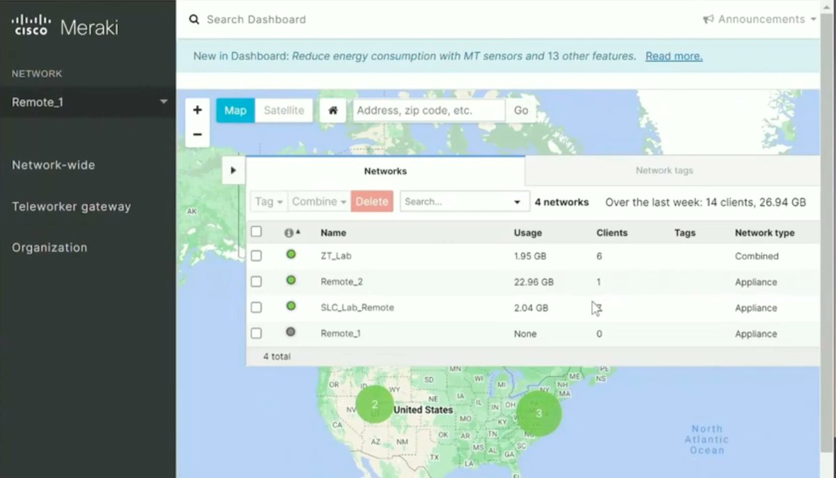This screenshot has width=836, height=478.
Task: Open the ZT_Lab network
Action: pyautogui.click(x=336, y=256)
